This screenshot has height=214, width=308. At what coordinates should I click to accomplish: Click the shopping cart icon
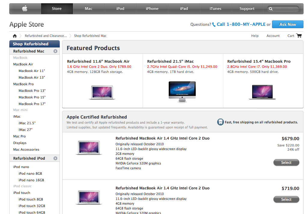point(299,35)
